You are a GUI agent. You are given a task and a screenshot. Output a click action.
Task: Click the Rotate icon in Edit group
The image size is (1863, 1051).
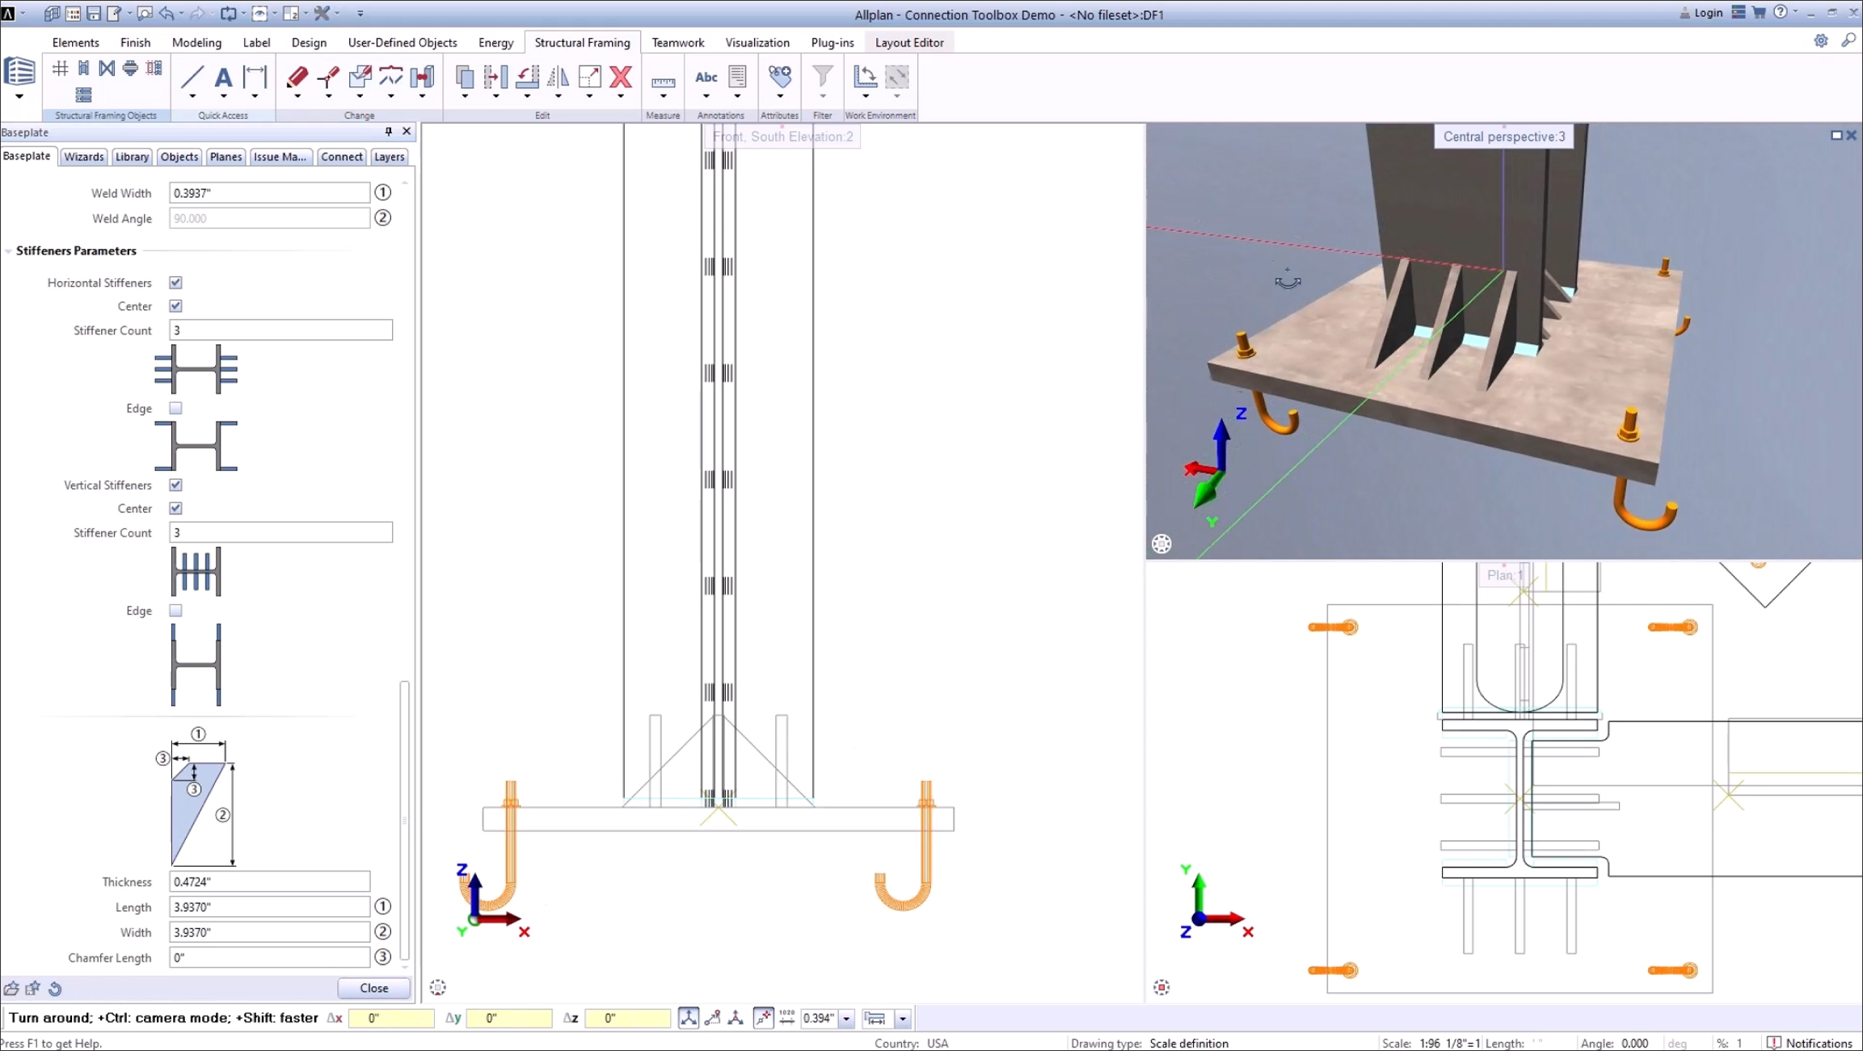[527, 77]
